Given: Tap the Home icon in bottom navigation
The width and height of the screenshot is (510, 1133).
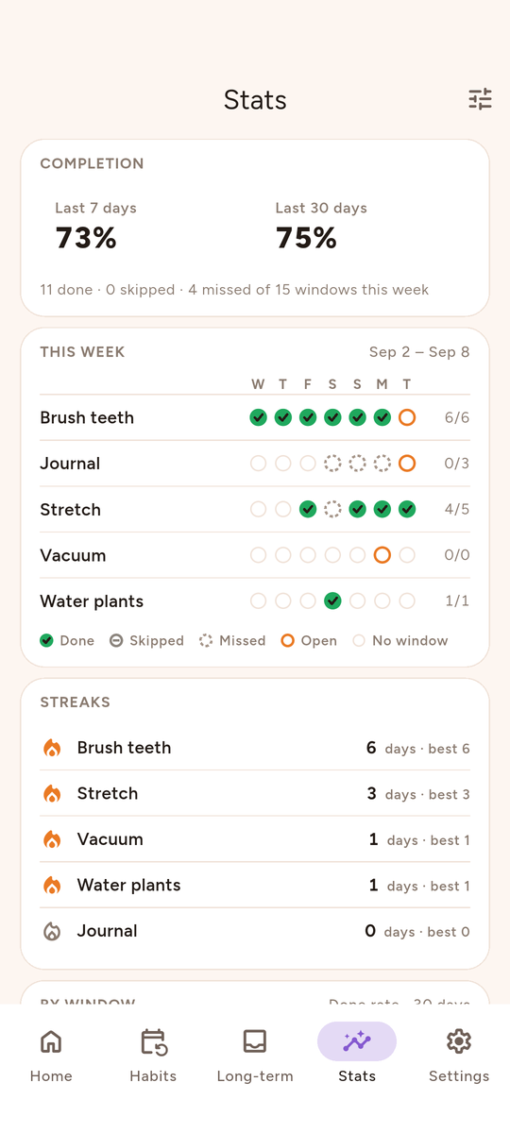Looking at the screenshot, I should point(51,1041).
